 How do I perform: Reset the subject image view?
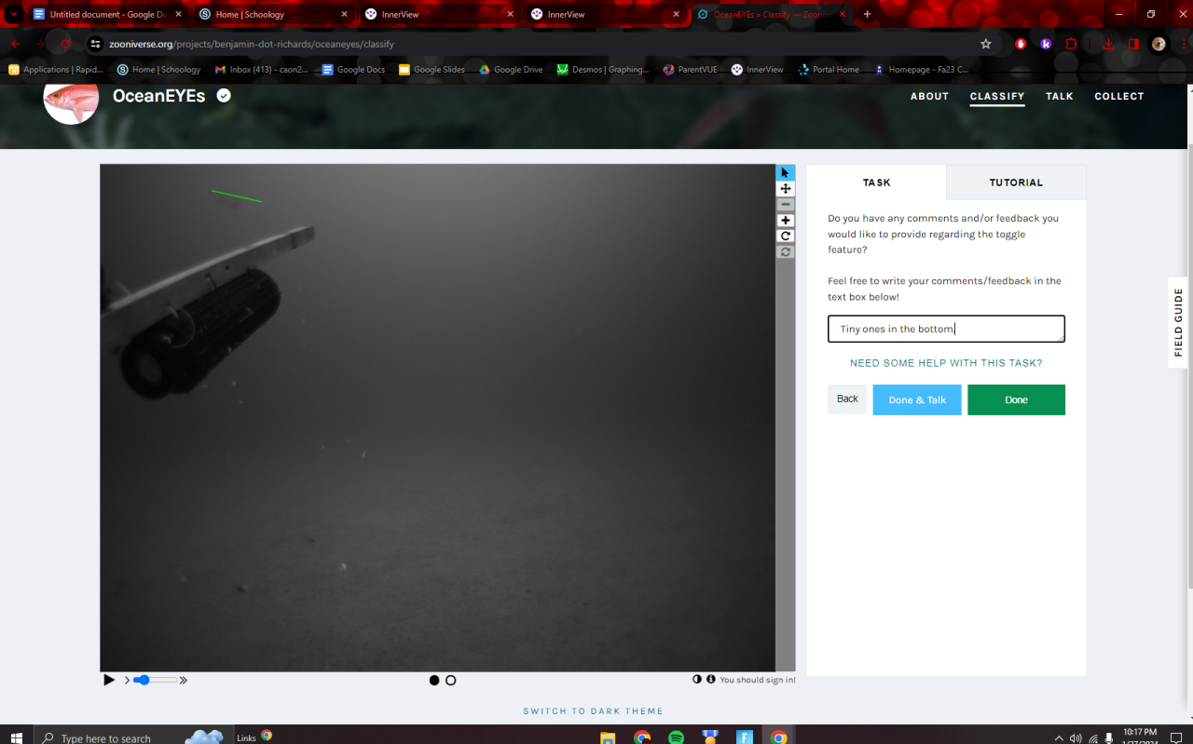click(x=786, y=252)
